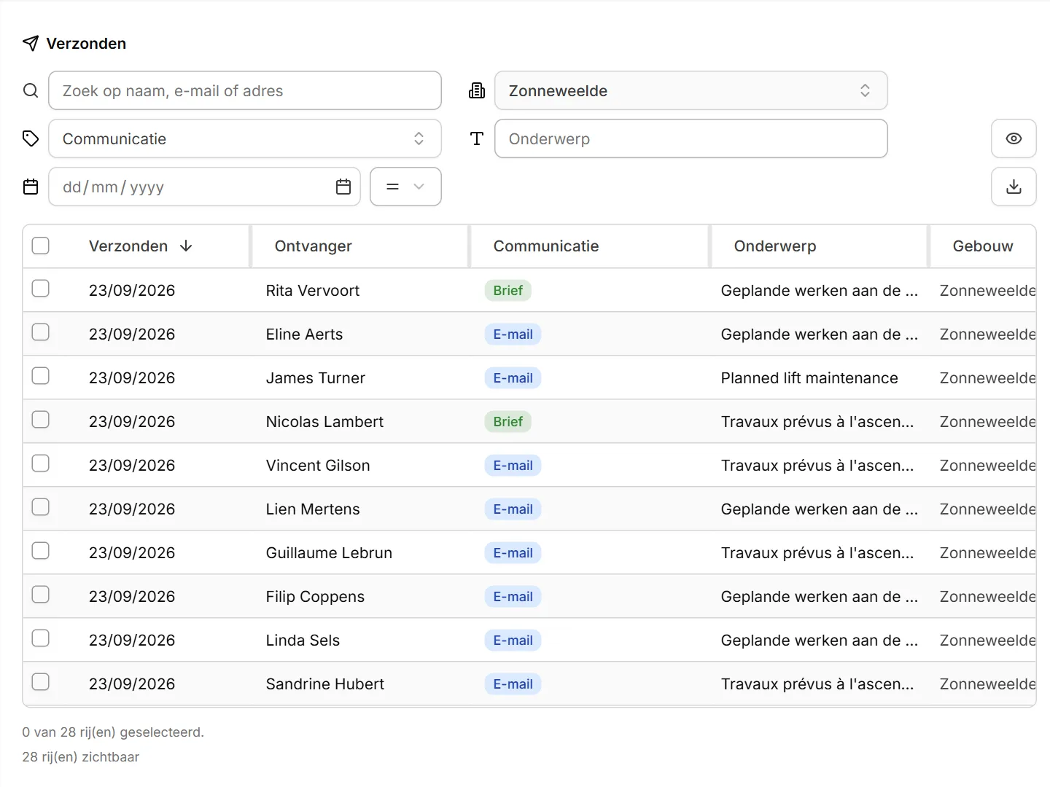Check the Sandrine Hubert row checkbox

click(x=41, y=682)
